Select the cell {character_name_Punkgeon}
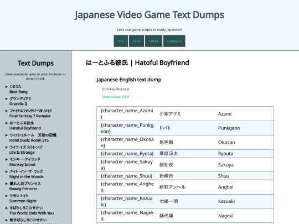 coord(127,128)
